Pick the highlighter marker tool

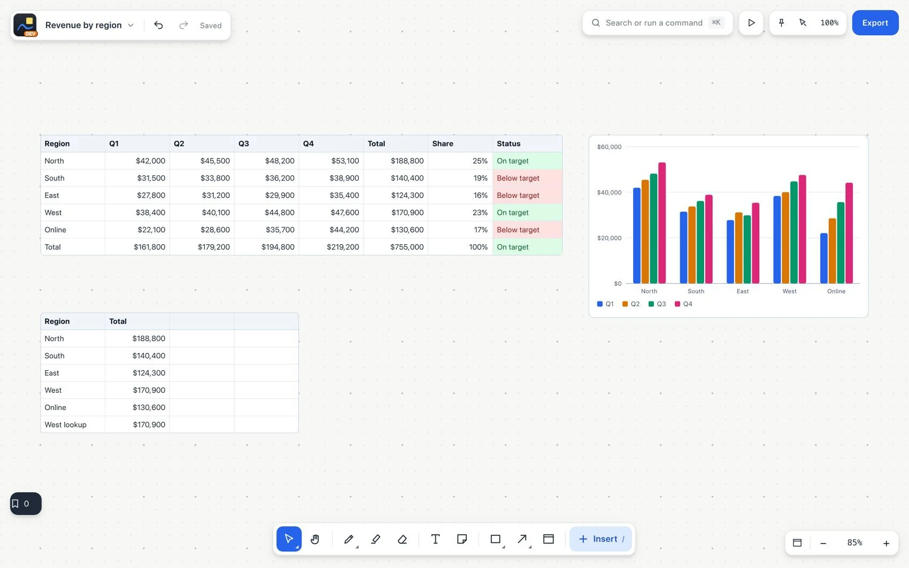pyautogui.click(x=375, y=539)
